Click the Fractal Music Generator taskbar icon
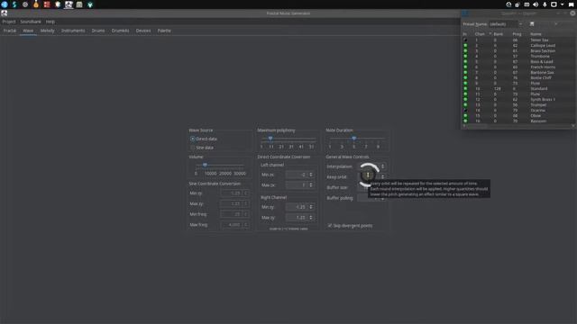Image resolution: width=577 pixels, height=324 pixels. pyautogui.click(x=69, y=4)
